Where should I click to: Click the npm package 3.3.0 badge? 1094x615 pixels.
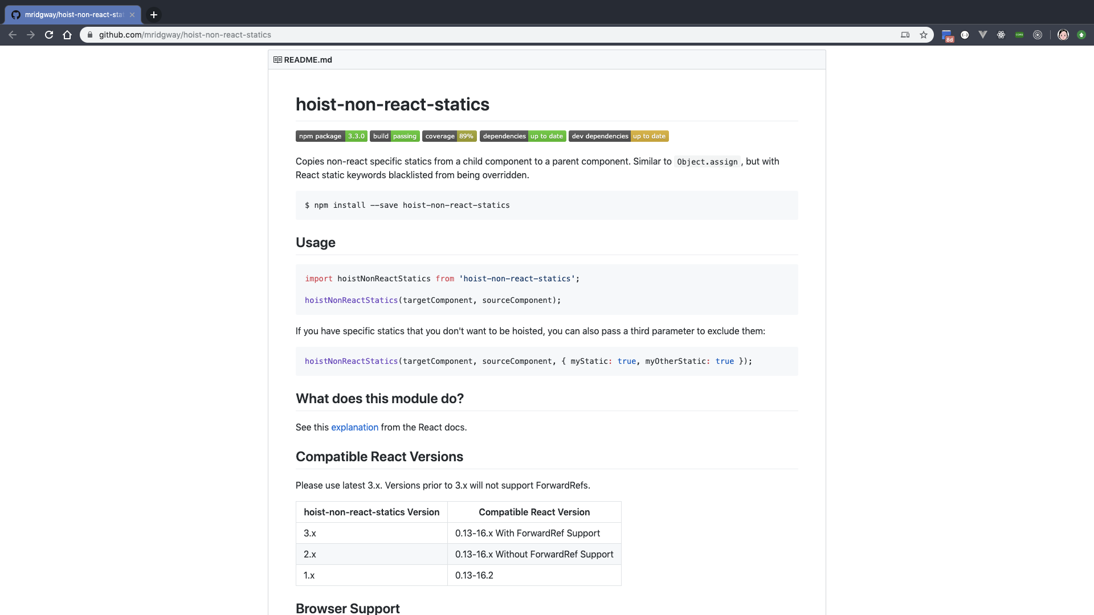331,136
